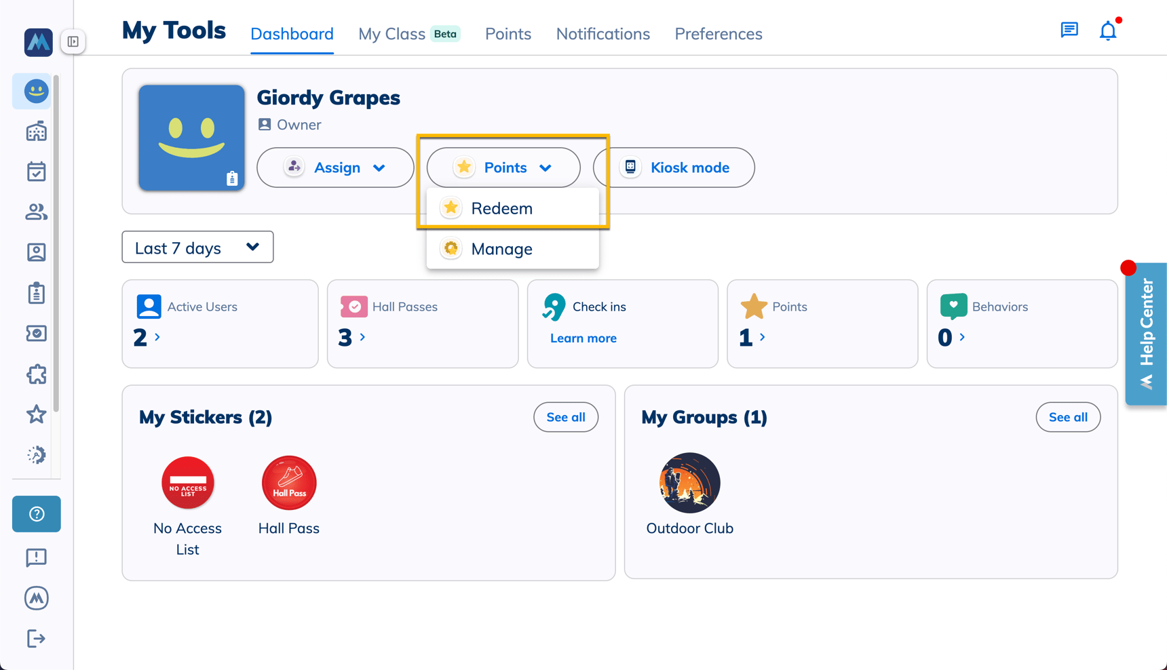Open the Preferences menu item
Image resolution: width=1167 pixels, height=670 pixels.
coord(718,33)
